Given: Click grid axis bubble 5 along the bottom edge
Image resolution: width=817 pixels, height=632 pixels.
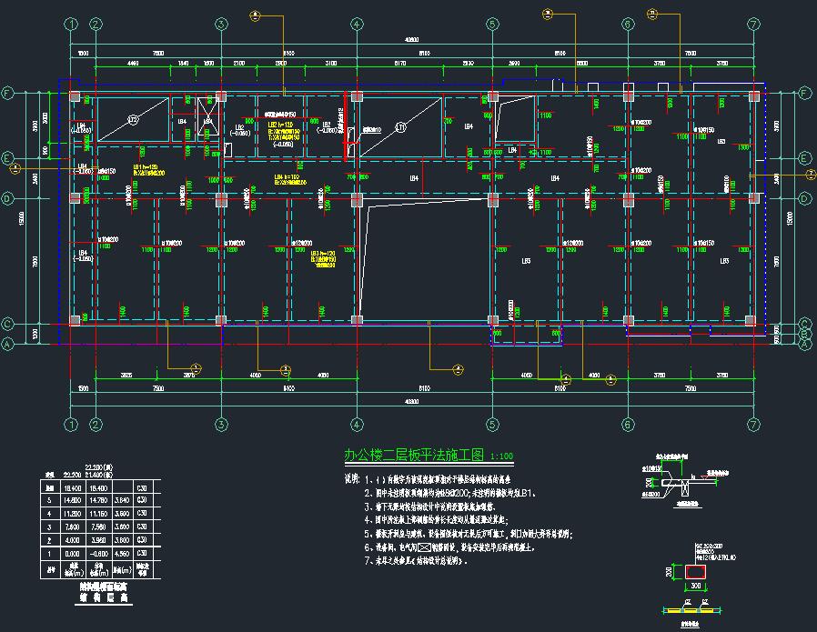Looking at the screenshot, I should tap(492, 424).
